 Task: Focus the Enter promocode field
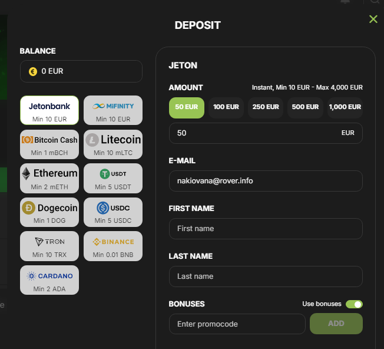[237, 324]
